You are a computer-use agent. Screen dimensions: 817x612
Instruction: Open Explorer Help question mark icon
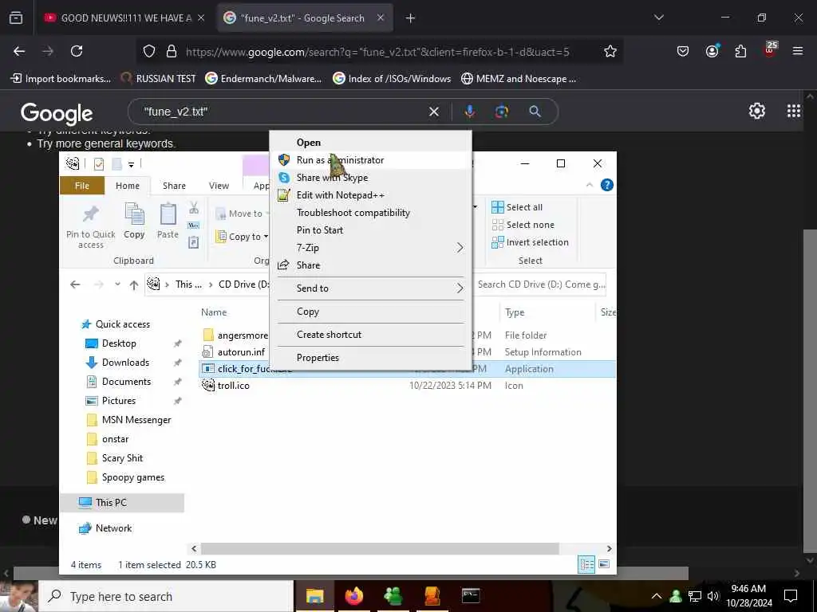pyautogui.click(x=606, y=185)
